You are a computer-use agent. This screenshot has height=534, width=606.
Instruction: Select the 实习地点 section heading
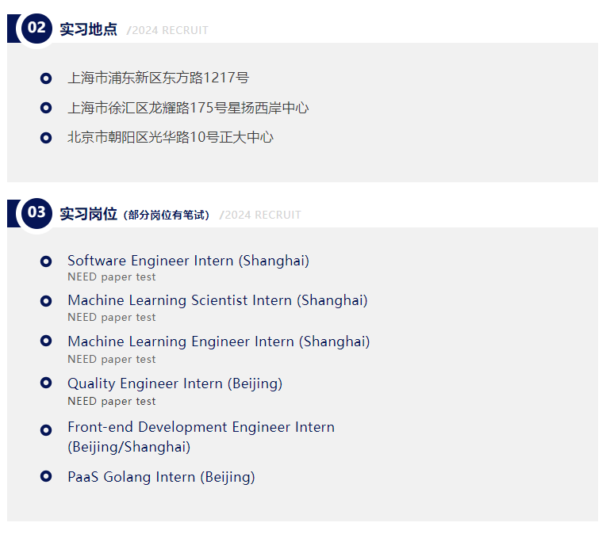(88, 29)
